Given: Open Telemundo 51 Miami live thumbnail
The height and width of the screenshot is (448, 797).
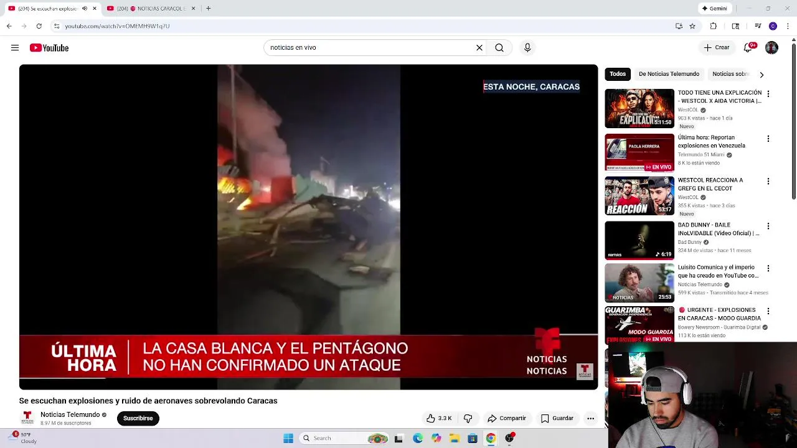Looking at the screenshot, I should click(x=639, y=152).
